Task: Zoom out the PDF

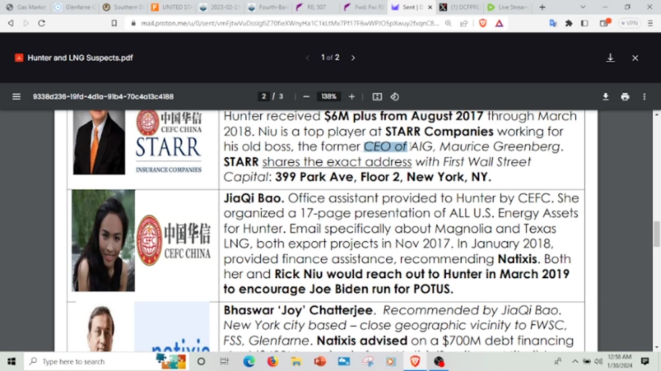Action: [306, 96]
